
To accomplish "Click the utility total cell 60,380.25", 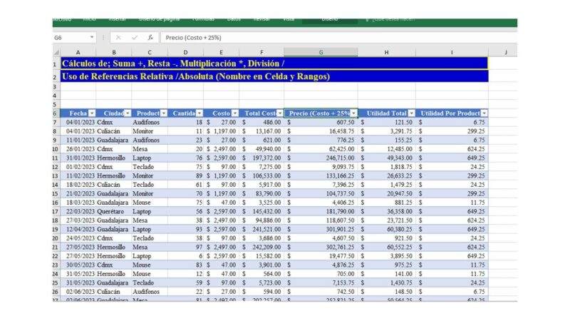I will (x=386, y=229).
